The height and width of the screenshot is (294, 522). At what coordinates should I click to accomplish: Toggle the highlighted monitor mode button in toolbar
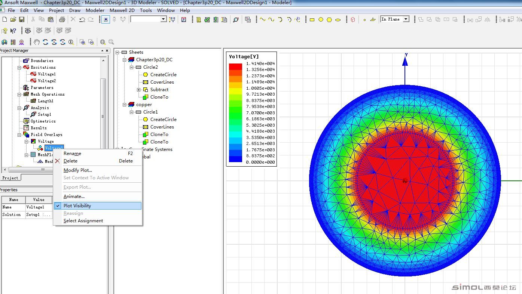pos(106,19)
